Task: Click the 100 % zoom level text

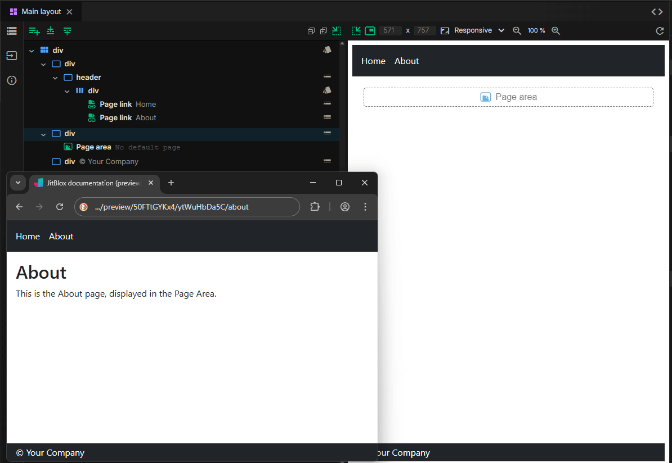Action: point(536,30)
